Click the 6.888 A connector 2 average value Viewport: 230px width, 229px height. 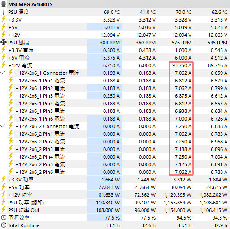(219, 126)
